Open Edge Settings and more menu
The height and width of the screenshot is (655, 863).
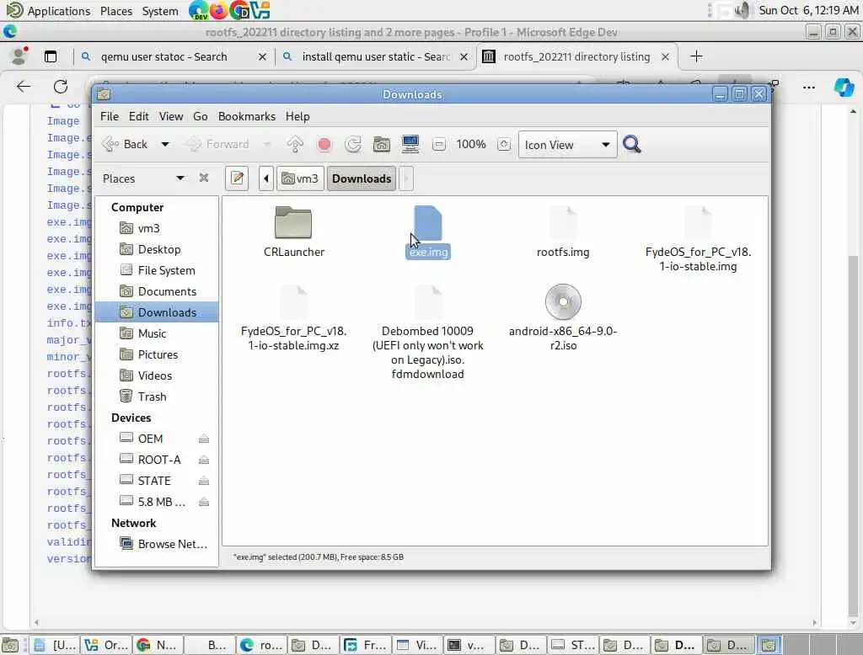808,87
